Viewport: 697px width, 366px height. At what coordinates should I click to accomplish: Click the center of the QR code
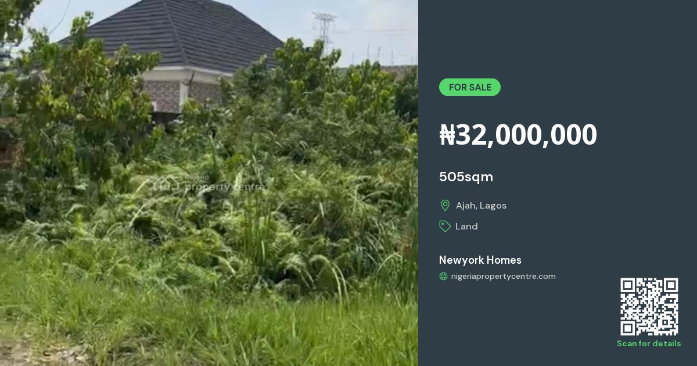[x=649, y=307]
